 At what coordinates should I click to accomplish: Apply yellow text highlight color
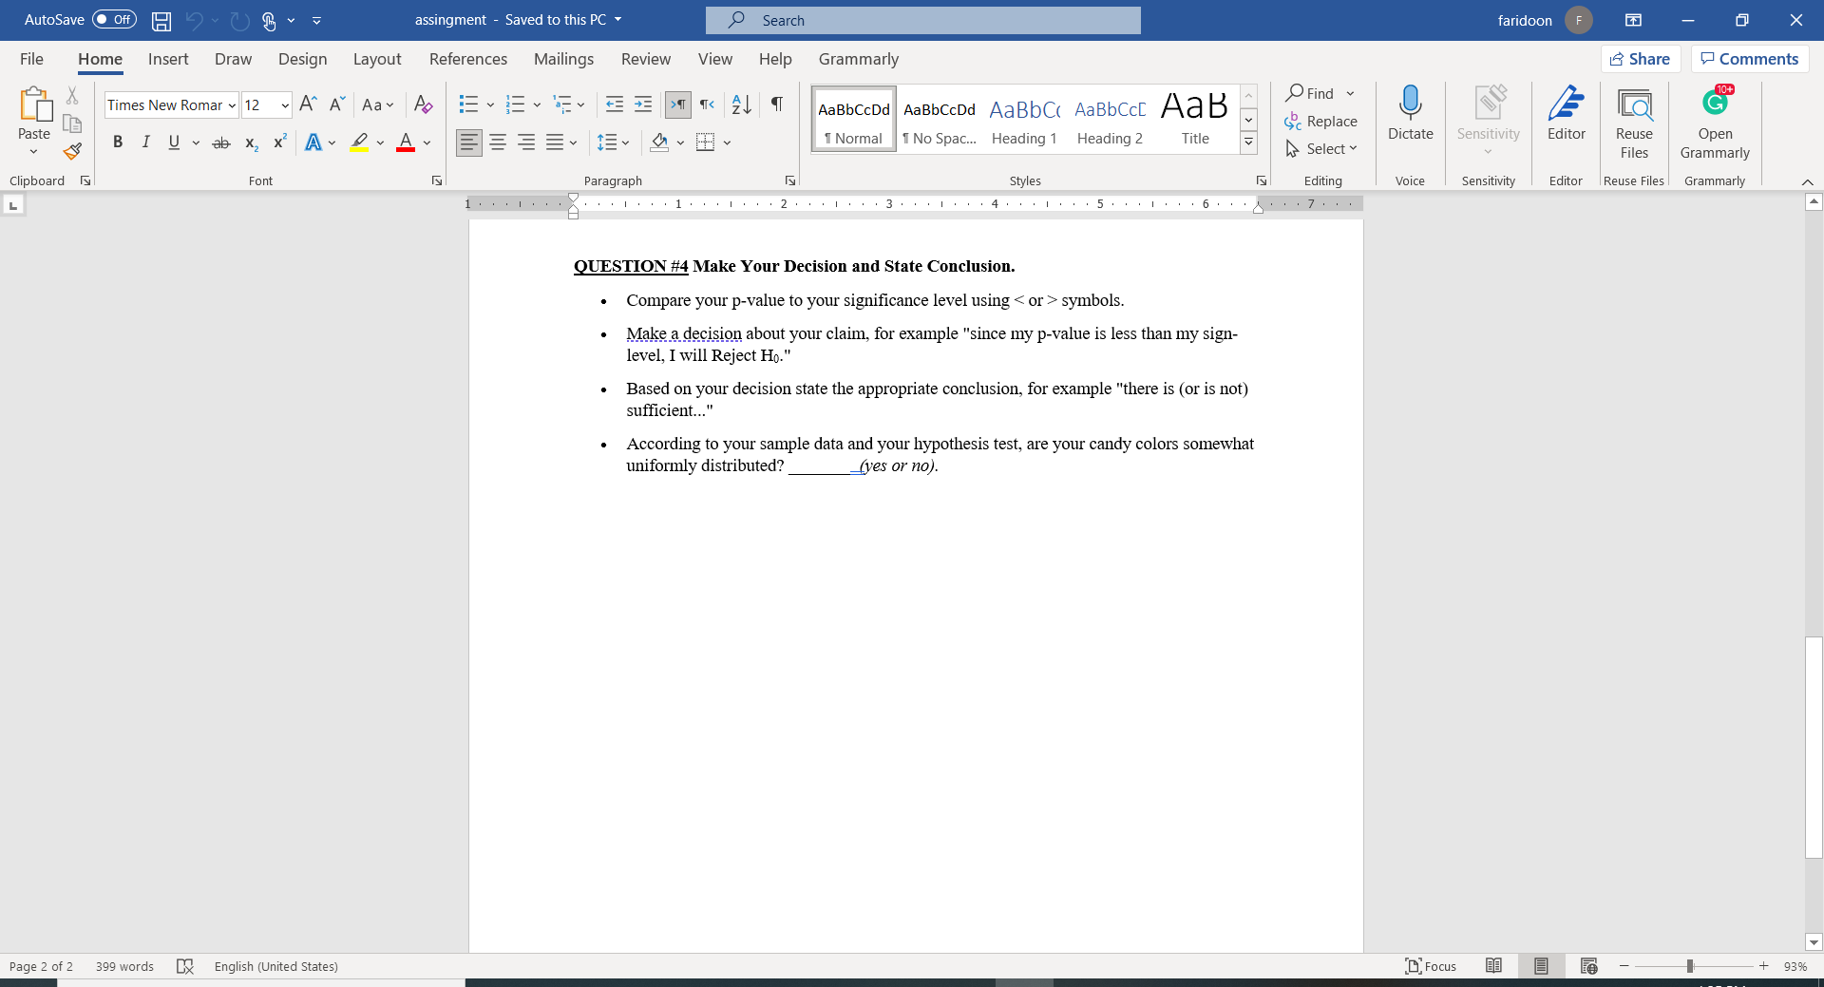(x=359, y=142)
